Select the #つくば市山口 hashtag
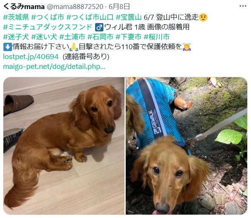The height and width of the screenshot is (218, 251). tap(90, 17)
